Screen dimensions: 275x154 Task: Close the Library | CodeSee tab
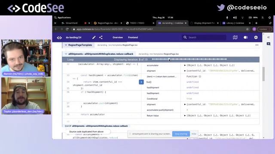coord(250,23)
